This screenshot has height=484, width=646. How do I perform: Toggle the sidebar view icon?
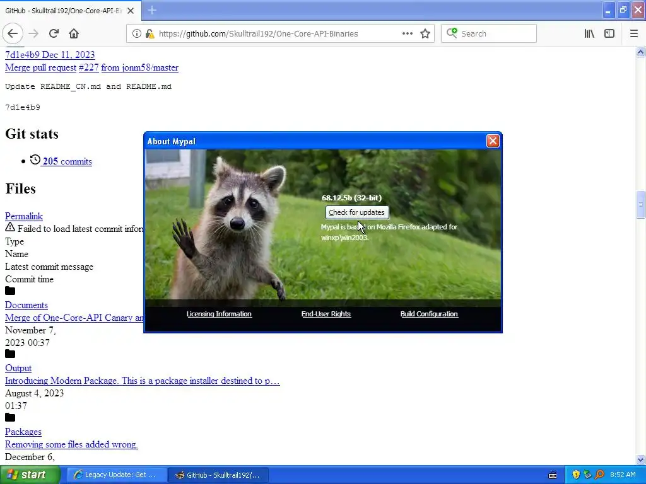point(609,34)
